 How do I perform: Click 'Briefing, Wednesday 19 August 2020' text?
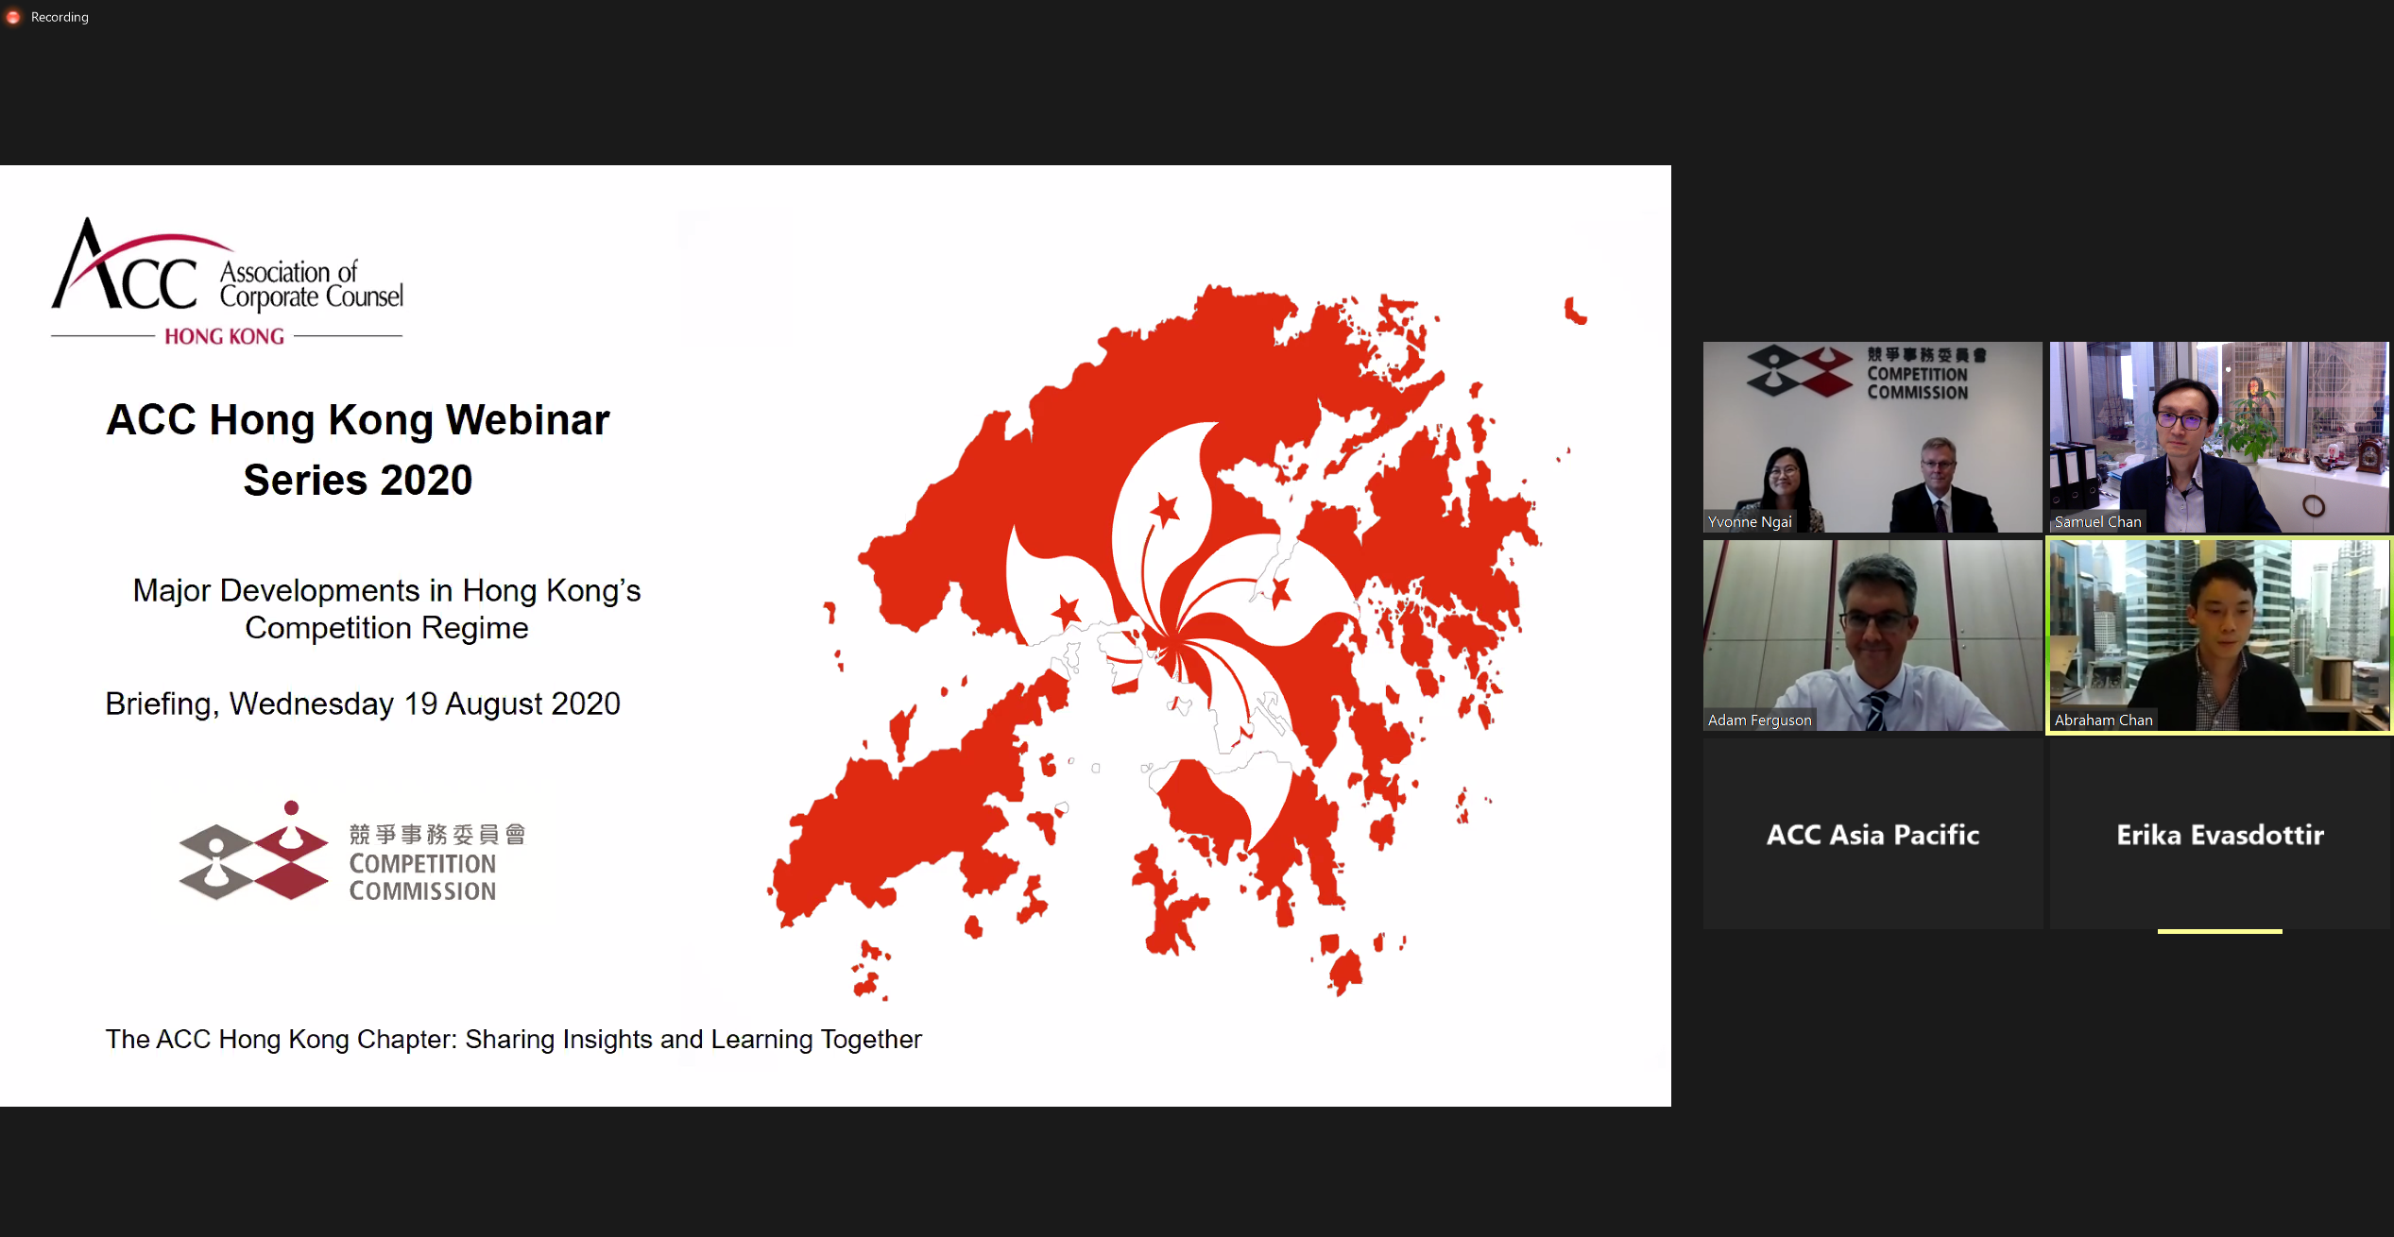coord(363,703)
